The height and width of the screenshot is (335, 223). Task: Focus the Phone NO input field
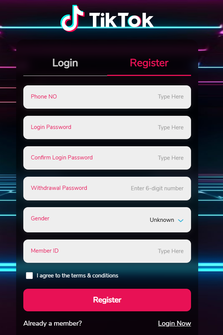point(107,97)
